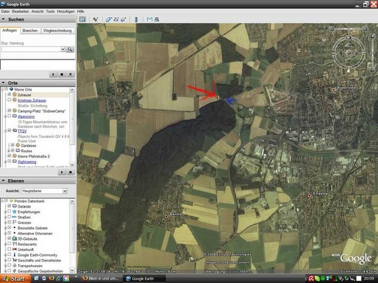The height and width of the screenshot is (283, 378).
Task: Check the Kristinas Zuhause checkbox
Action: point(9,100)
